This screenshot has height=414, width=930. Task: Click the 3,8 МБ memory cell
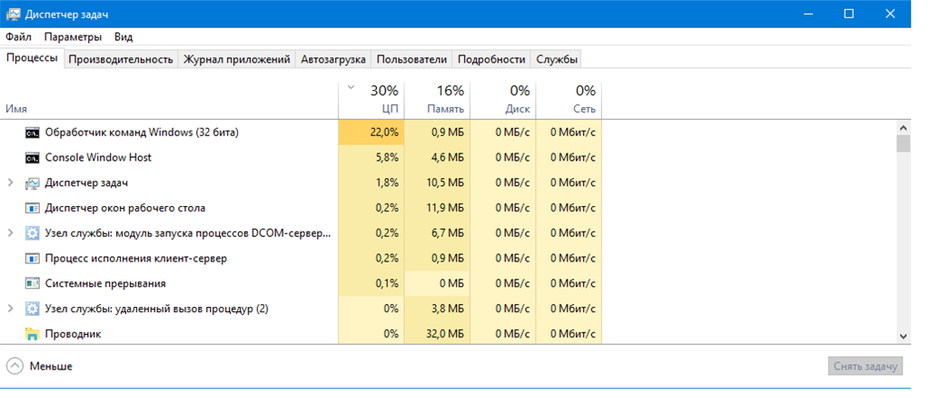[437, 309]
